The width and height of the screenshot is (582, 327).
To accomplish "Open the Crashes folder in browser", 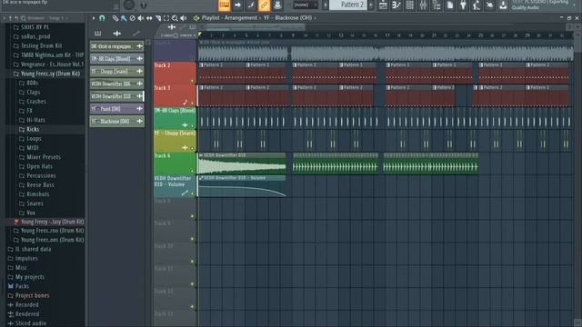I will pos(36,101).
